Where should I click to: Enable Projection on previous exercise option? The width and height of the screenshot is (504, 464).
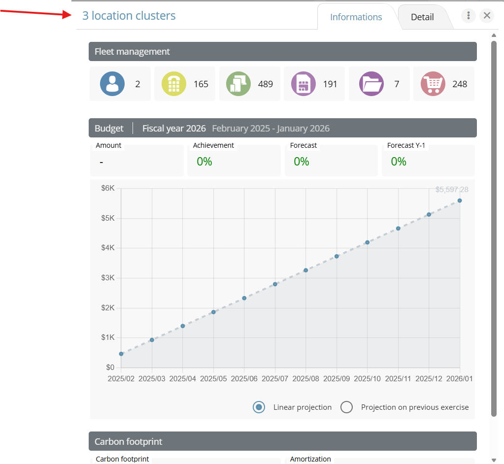[x=347, y=407]
